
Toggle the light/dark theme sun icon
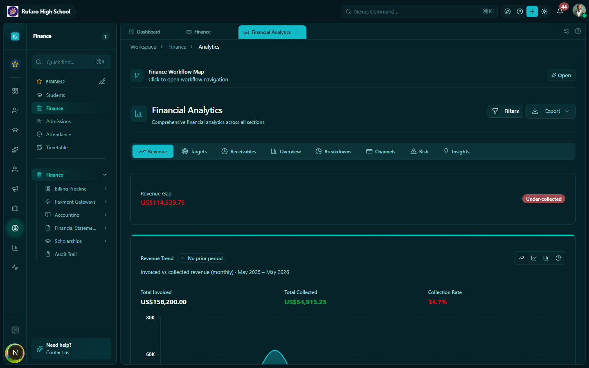coord(544,11)
